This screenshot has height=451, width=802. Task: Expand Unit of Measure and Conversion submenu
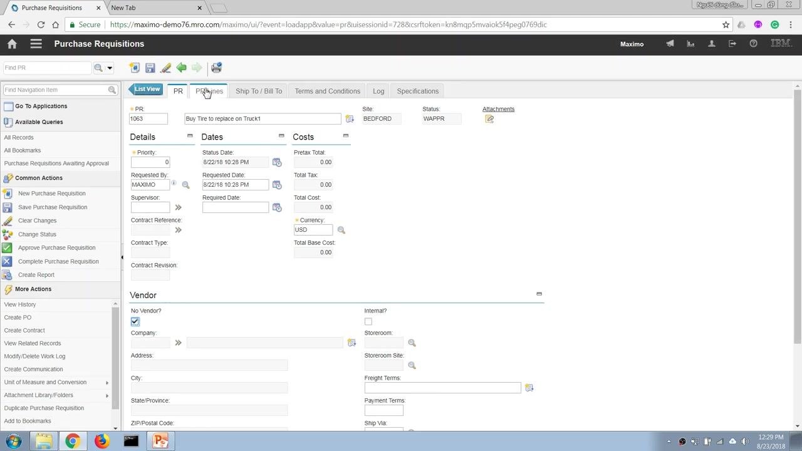[107, 383]
